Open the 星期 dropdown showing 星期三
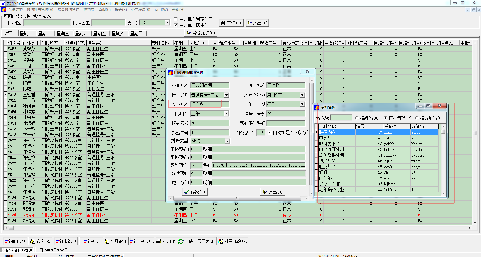 pyautogui.click(x=302, y=104)
